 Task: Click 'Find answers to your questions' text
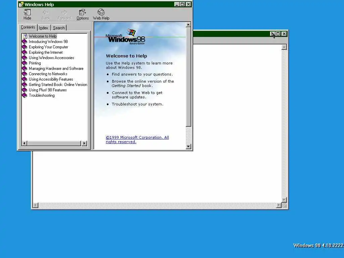[142, 74]
